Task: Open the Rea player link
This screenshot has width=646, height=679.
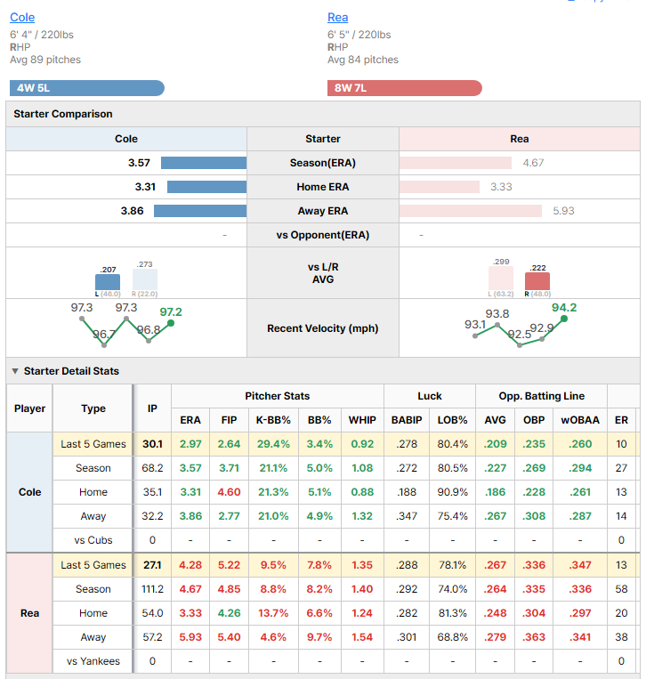Action: [x=337, y=17]
